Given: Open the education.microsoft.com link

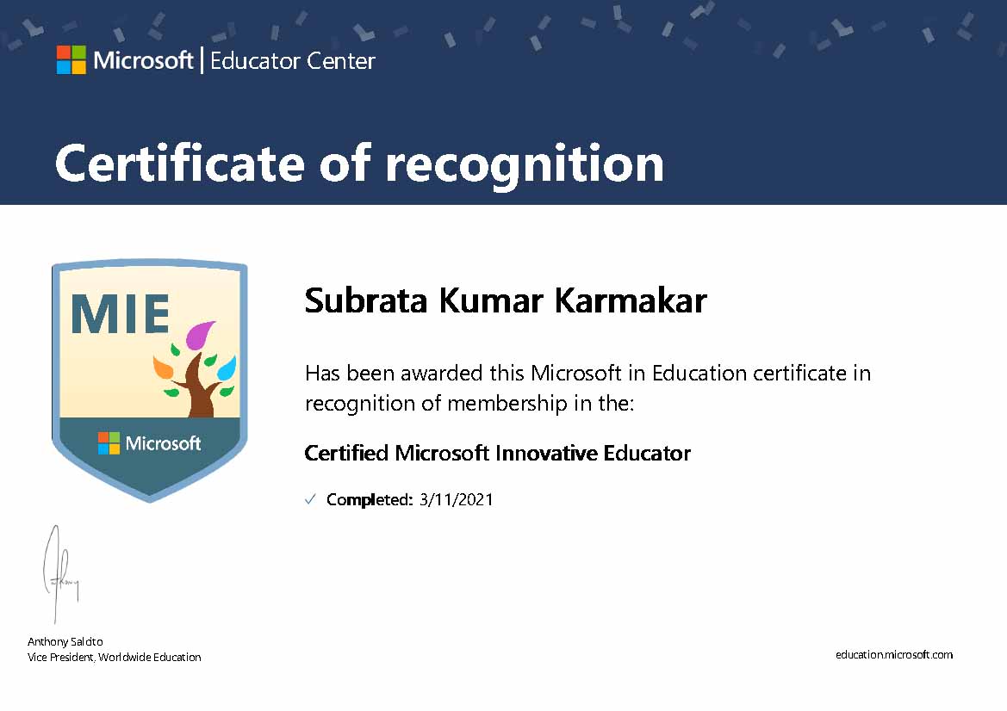Looking at the screenshot, I should pos(894,654).
